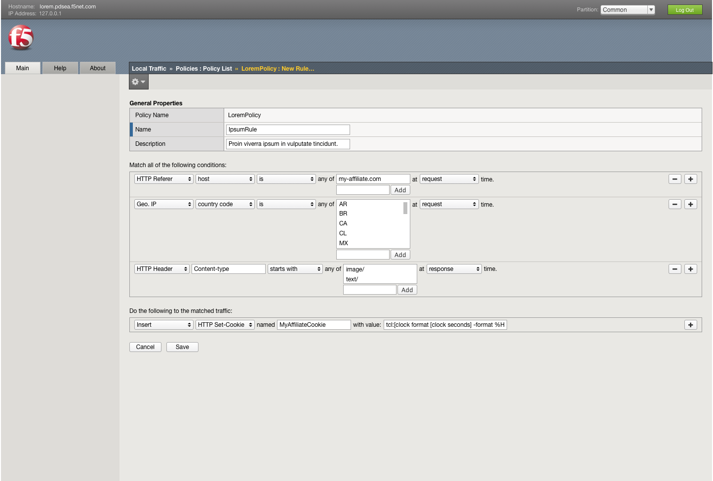Click the Description input field
The image size is (713, 481).
288,144
